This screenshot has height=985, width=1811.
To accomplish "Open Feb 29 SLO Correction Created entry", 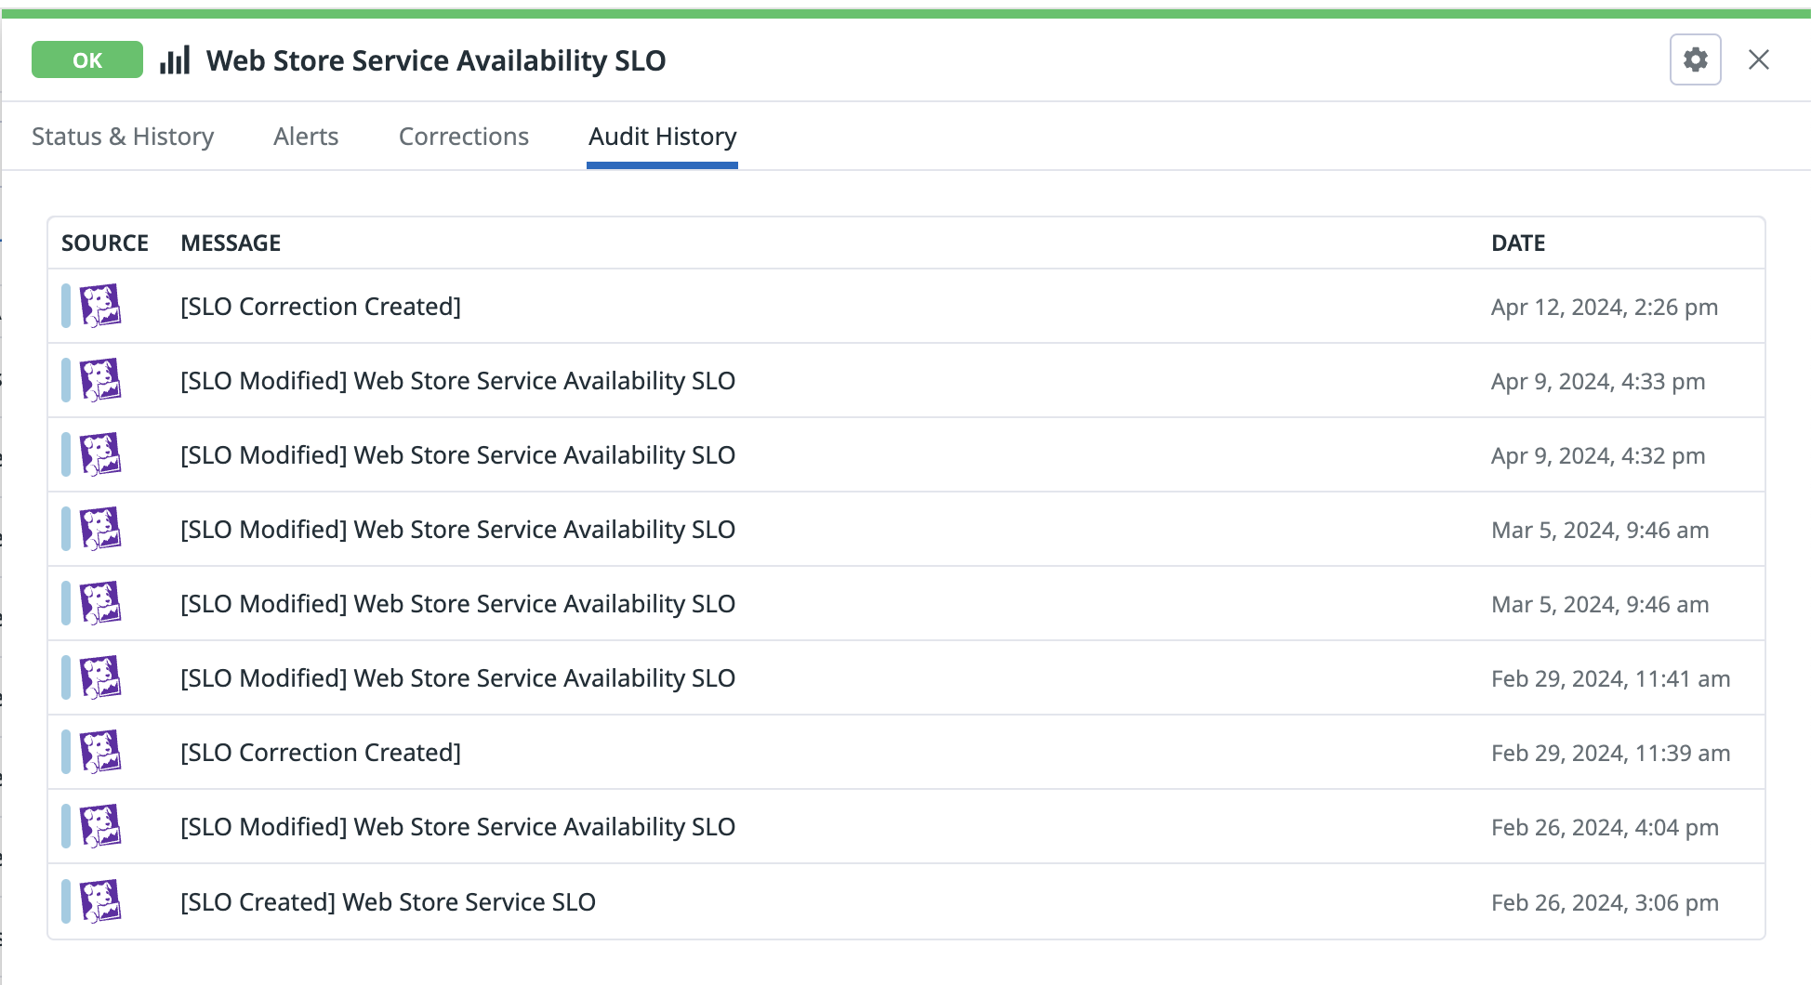I will point(321,753).
